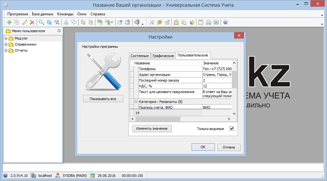
Task: Expand the "Справочники" tree node
Action: [x=6, y=45]
